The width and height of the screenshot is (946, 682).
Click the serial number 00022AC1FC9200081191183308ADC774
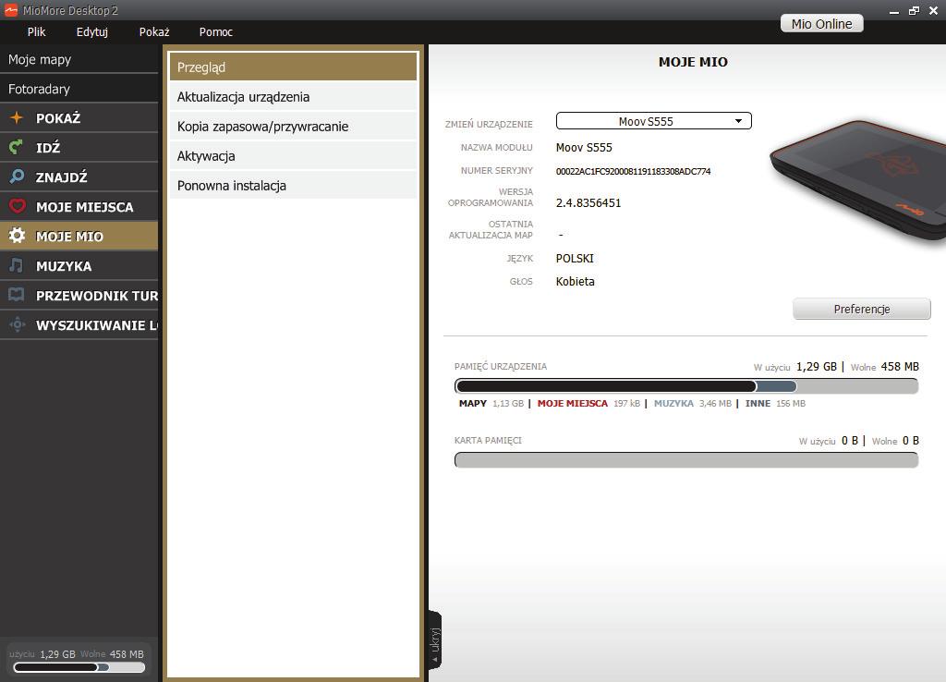(x=633, y=171)
